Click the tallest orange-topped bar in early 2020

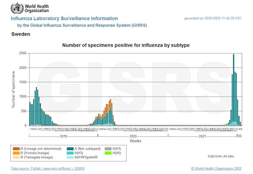coord(110,112)
